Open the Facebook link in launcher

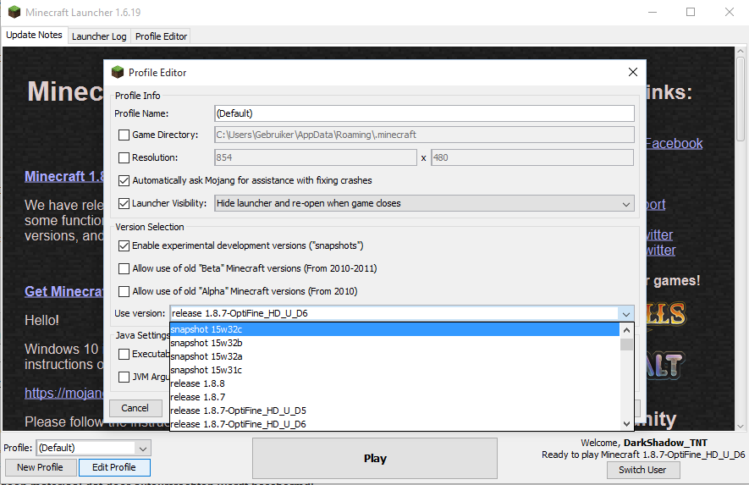(674, 143)
